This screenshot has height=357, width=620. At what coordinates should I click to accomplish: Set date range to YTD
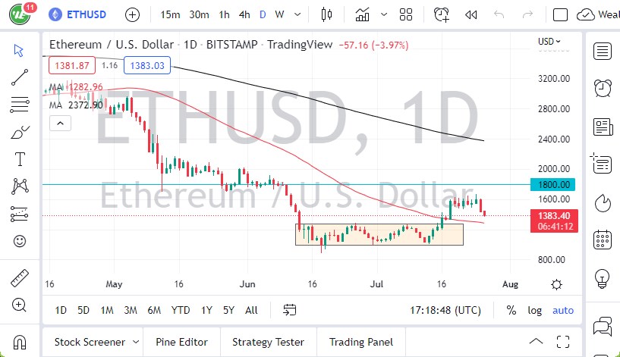pos(181,311)
